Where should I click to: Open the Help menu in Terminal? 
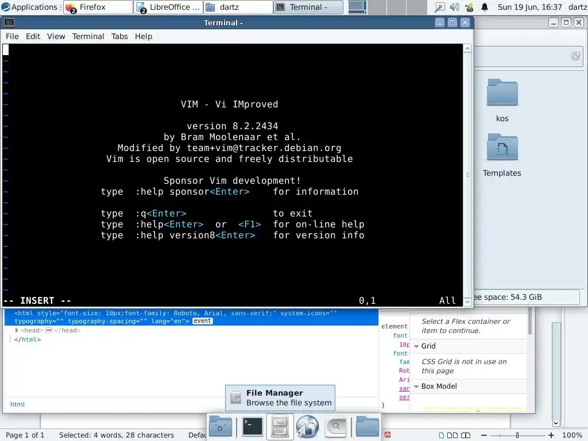(144, 36)
